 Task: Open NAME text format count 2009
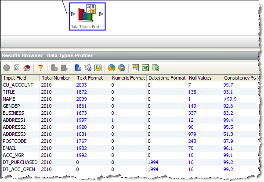click(82, 99)
